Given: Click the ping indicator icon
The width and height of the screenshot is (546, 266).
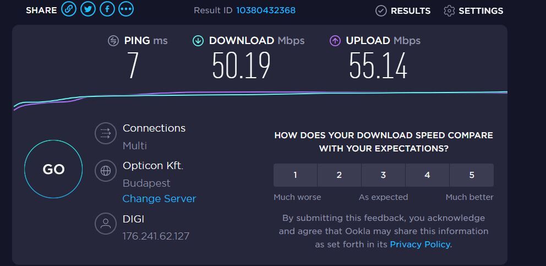Looking at the screenshot, I should pyautogui.click(x=113, y=41).
